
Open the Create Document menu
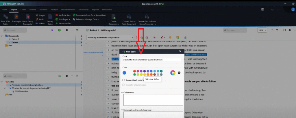(x=114, y=20)
